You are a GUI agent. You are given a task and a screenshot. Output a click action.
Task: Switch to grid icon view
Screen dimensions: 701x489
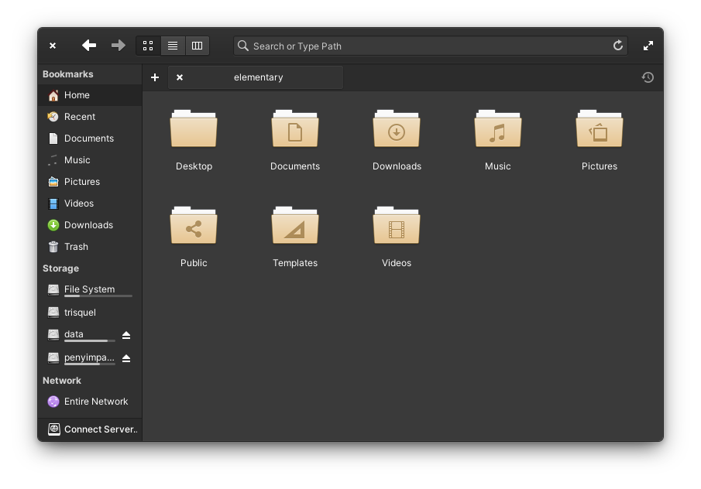(x=148, y=46)
